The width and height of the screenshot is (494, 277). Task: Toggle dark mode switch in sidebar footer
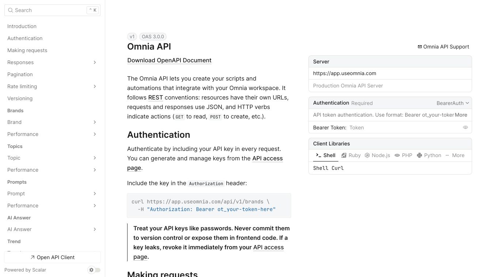95,270
